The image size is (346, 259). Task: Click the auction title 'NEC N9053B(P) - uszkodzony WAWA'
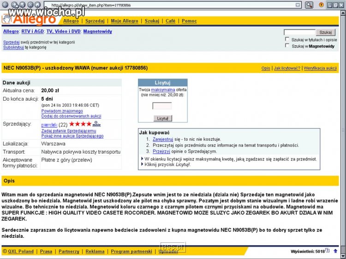(46, 68)
